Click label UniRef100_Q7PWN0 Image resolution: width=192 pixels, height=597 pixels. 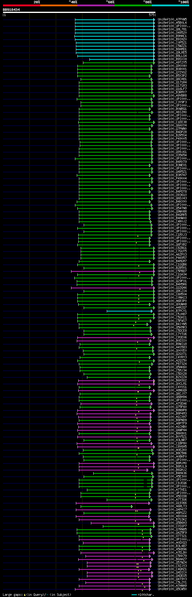click(172, 129)
